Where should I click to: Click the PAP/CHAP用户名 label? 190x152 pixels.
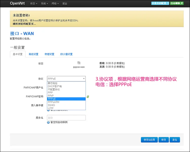33,87
